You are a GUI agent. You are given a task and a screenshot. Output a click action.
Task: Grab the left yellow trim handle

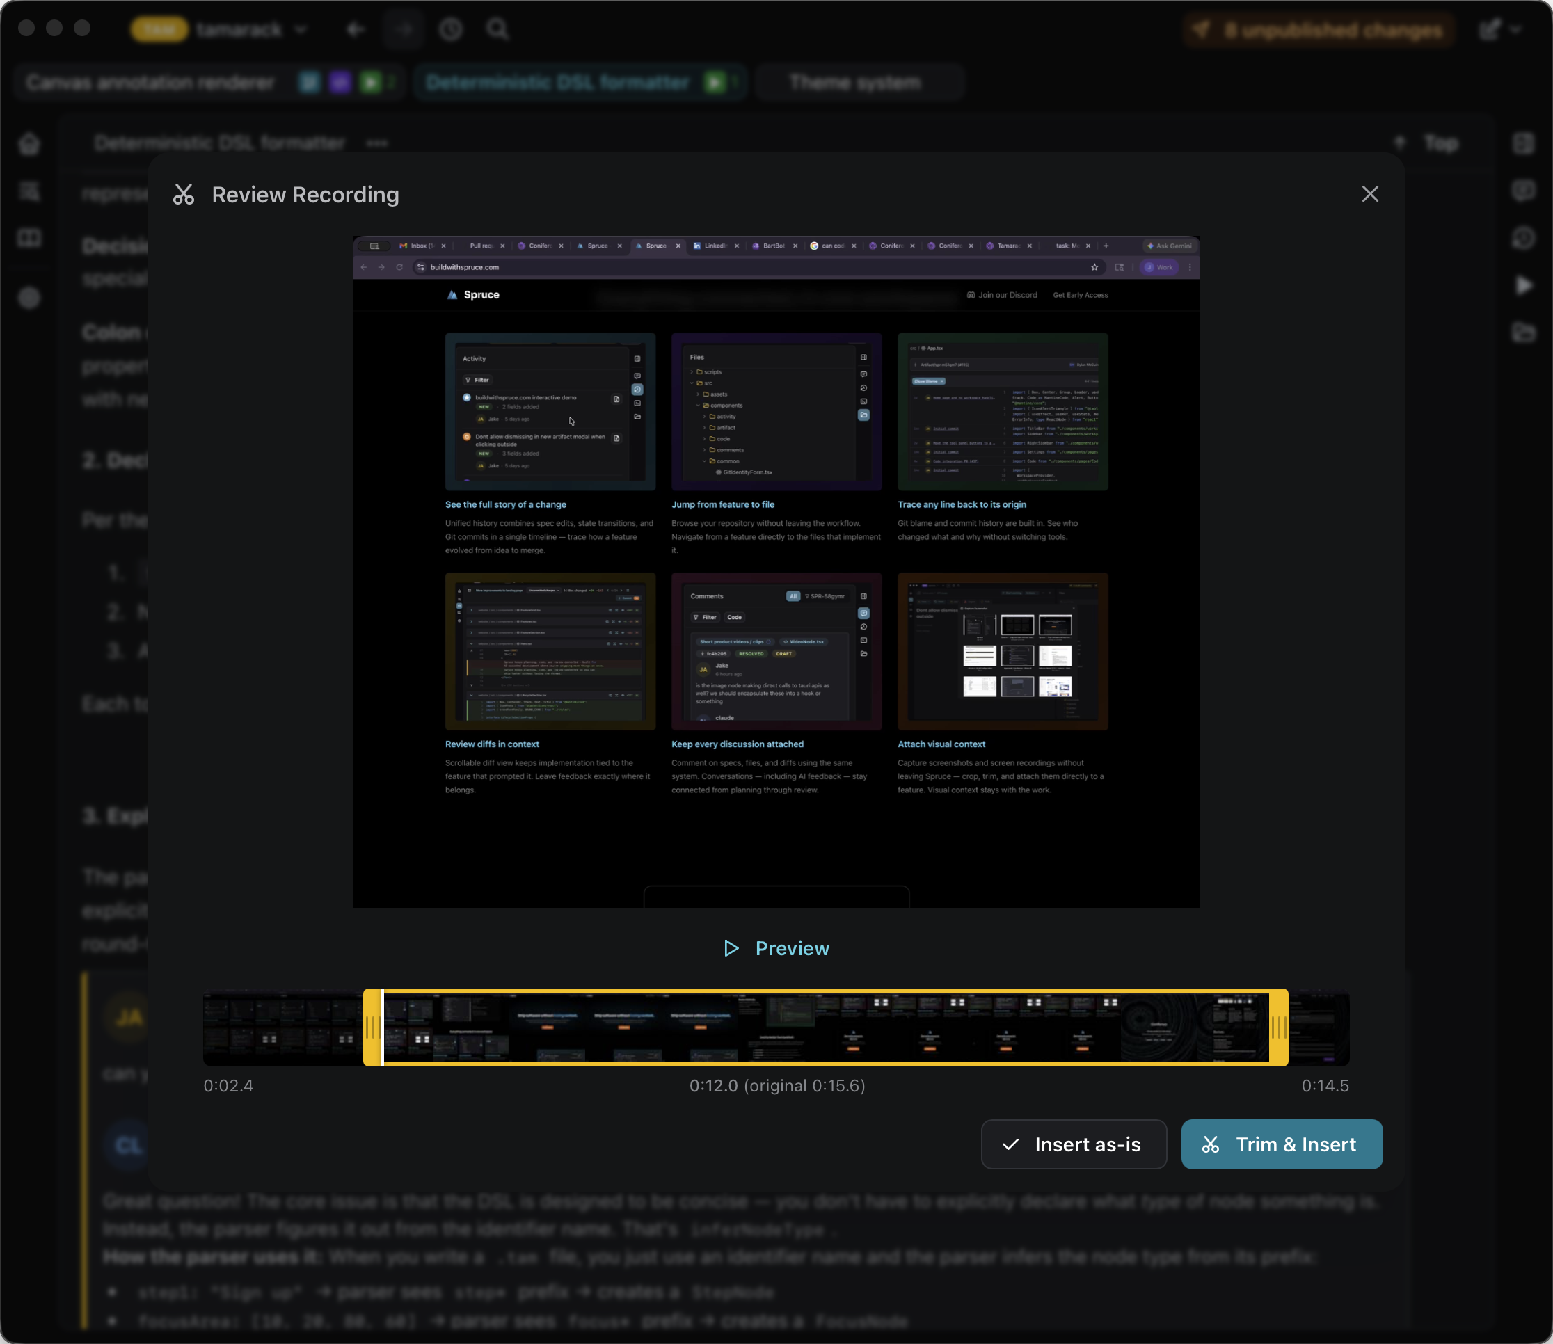tap(371, 1027)
